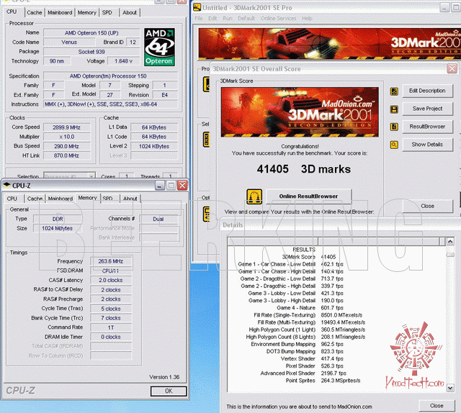Click the Game 4 - Nature result row
Screen dimensions: 461x413
click(x=310, y=308)
